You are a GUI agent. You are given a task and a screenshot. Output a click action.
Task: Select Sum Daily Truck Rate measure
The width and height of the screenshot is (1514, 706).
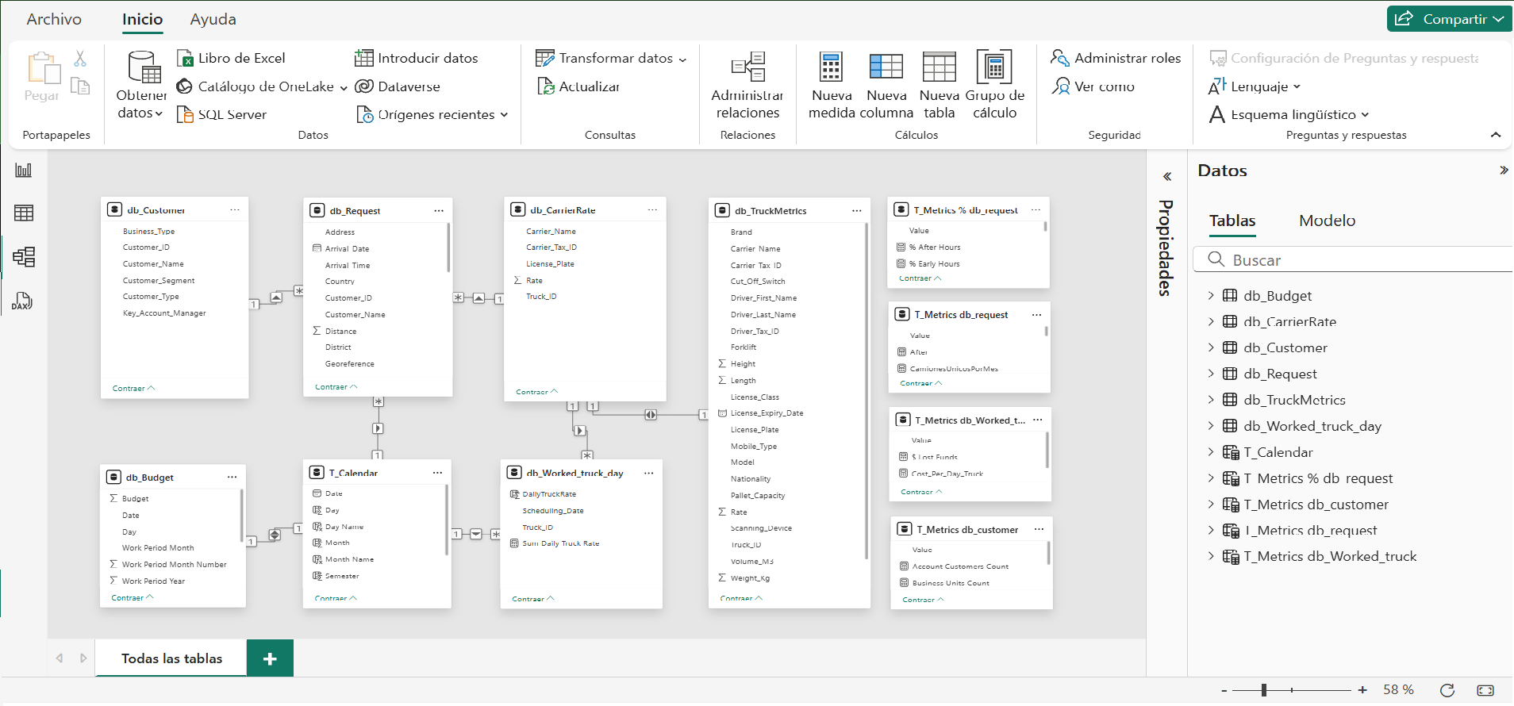click(x=555, y=543)
